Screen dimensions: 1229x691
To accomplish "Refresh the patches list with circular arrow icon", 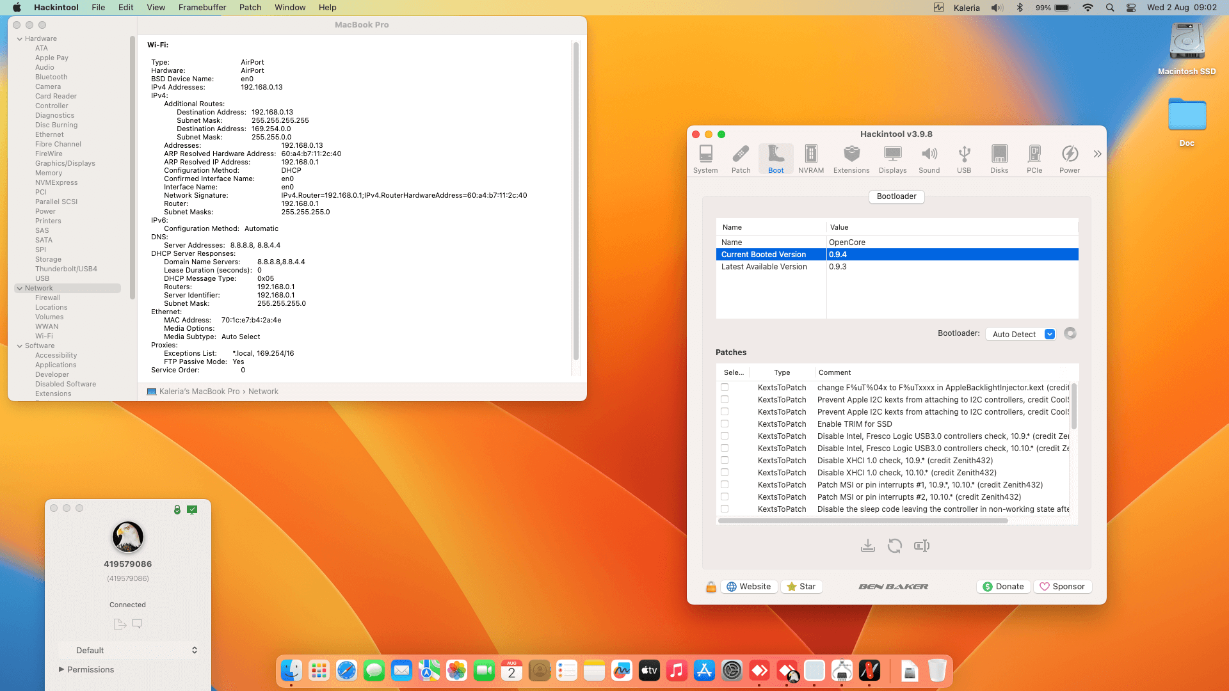I will [x=894, y=546].
